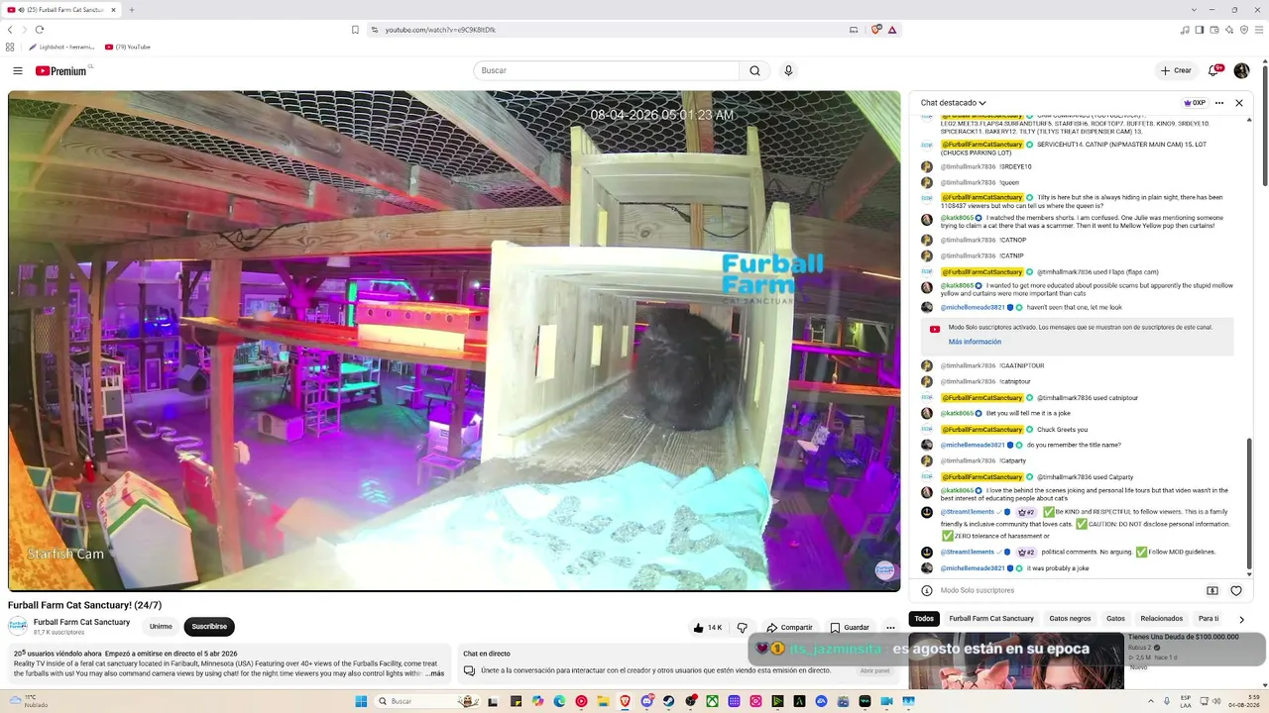The image size is (1269, 713).
Task: Click the search magnifier button
Action: coord(754,71)
